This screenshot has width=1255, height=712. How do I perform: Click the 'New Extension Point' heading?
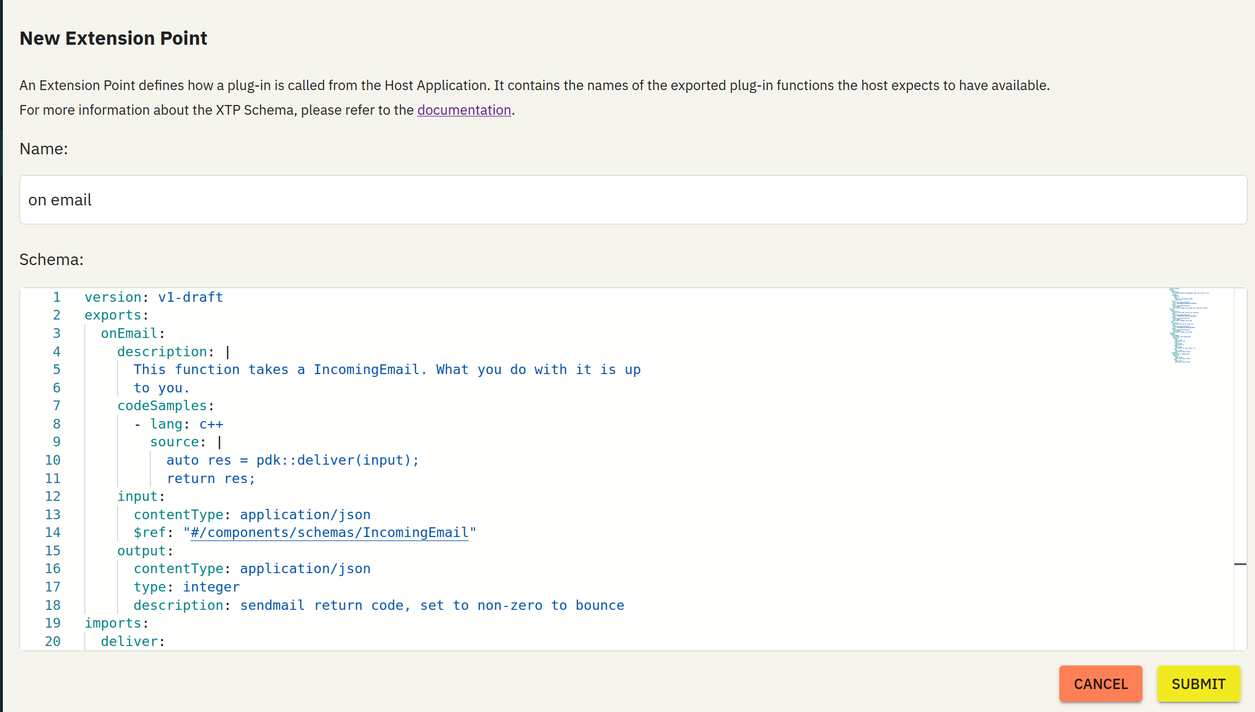114,38
